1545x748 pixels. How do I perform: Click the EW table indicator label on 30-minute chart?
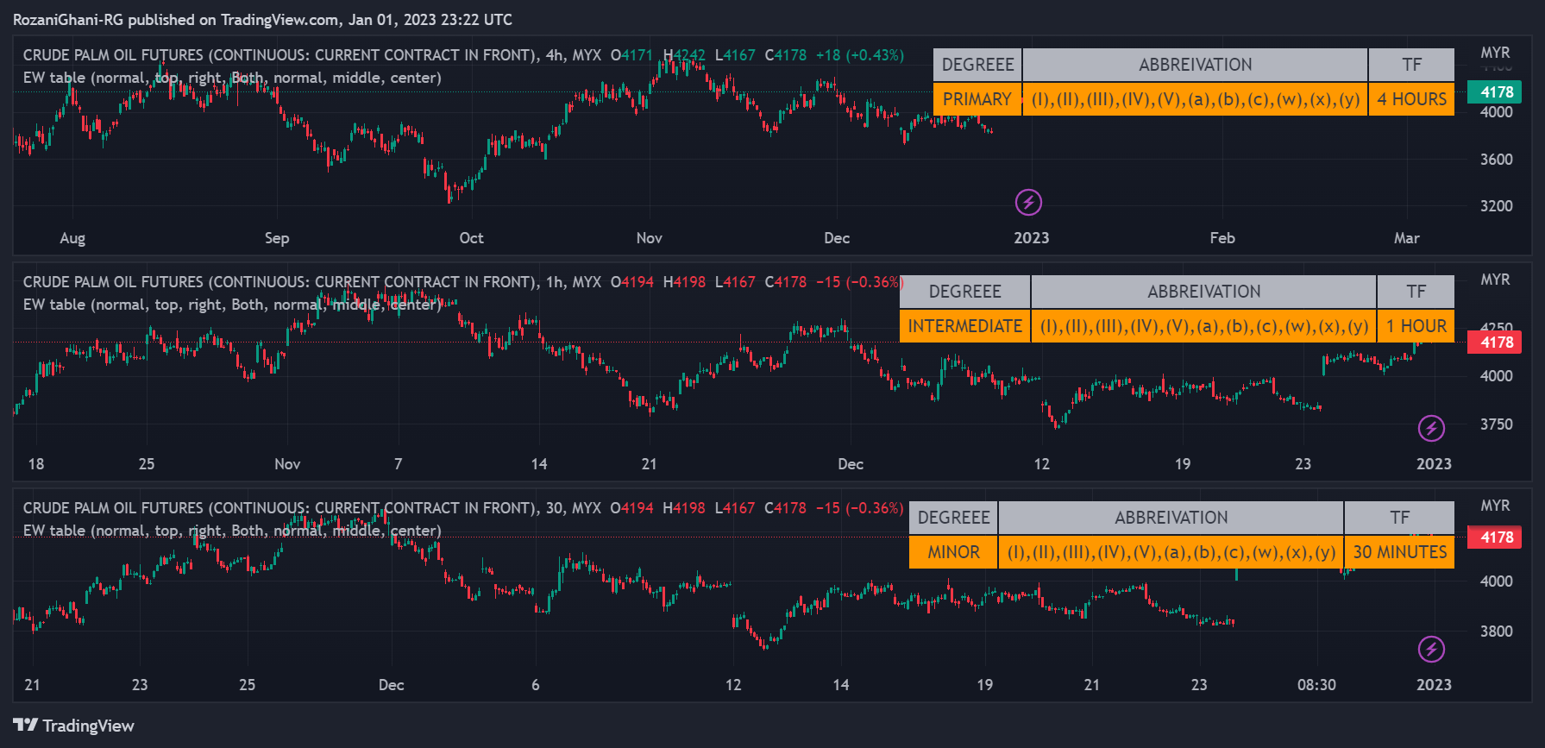pos(232,531)
